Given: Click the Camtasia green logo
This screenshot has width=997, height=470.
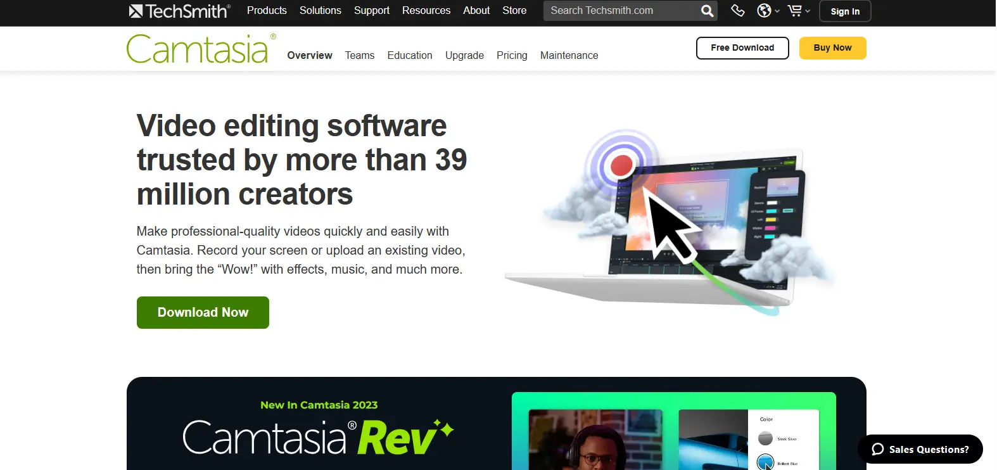Looking at the screenshot, I should pos(201,49).
